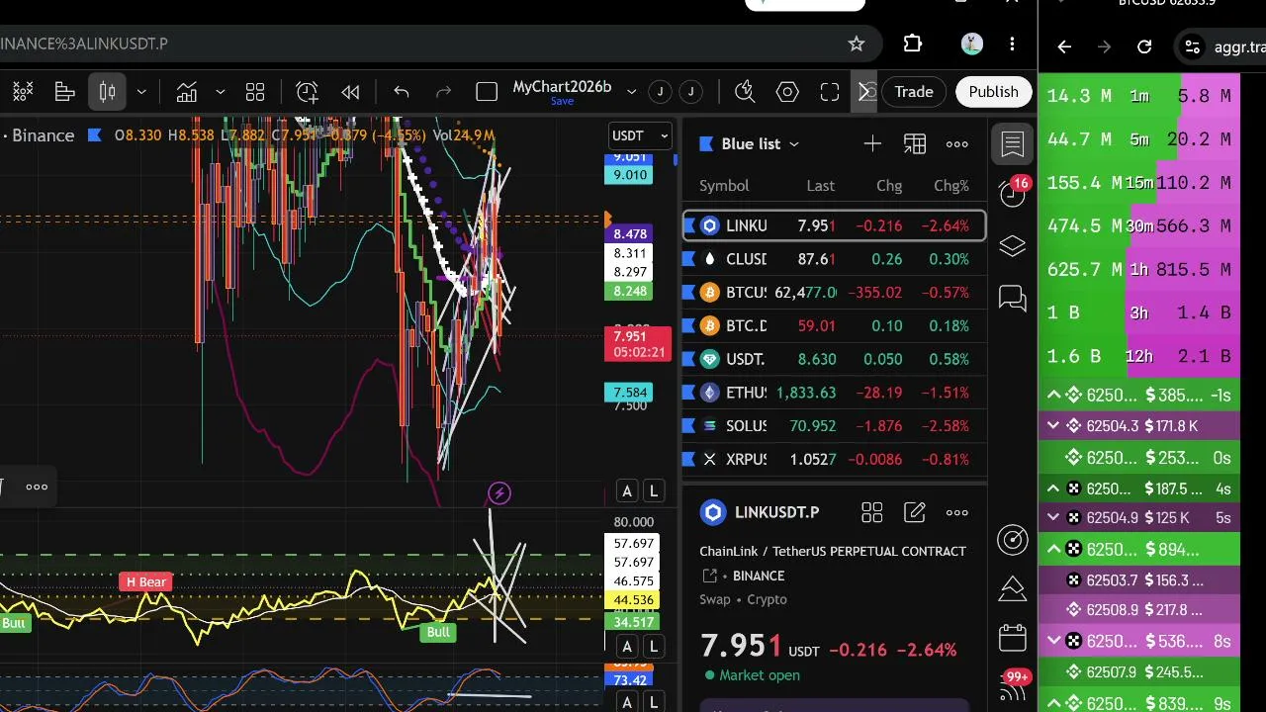Open the indicator templates grid
Image resolution: width=1266 pixels, height=712 pixels.
click(x=255, y=92)
